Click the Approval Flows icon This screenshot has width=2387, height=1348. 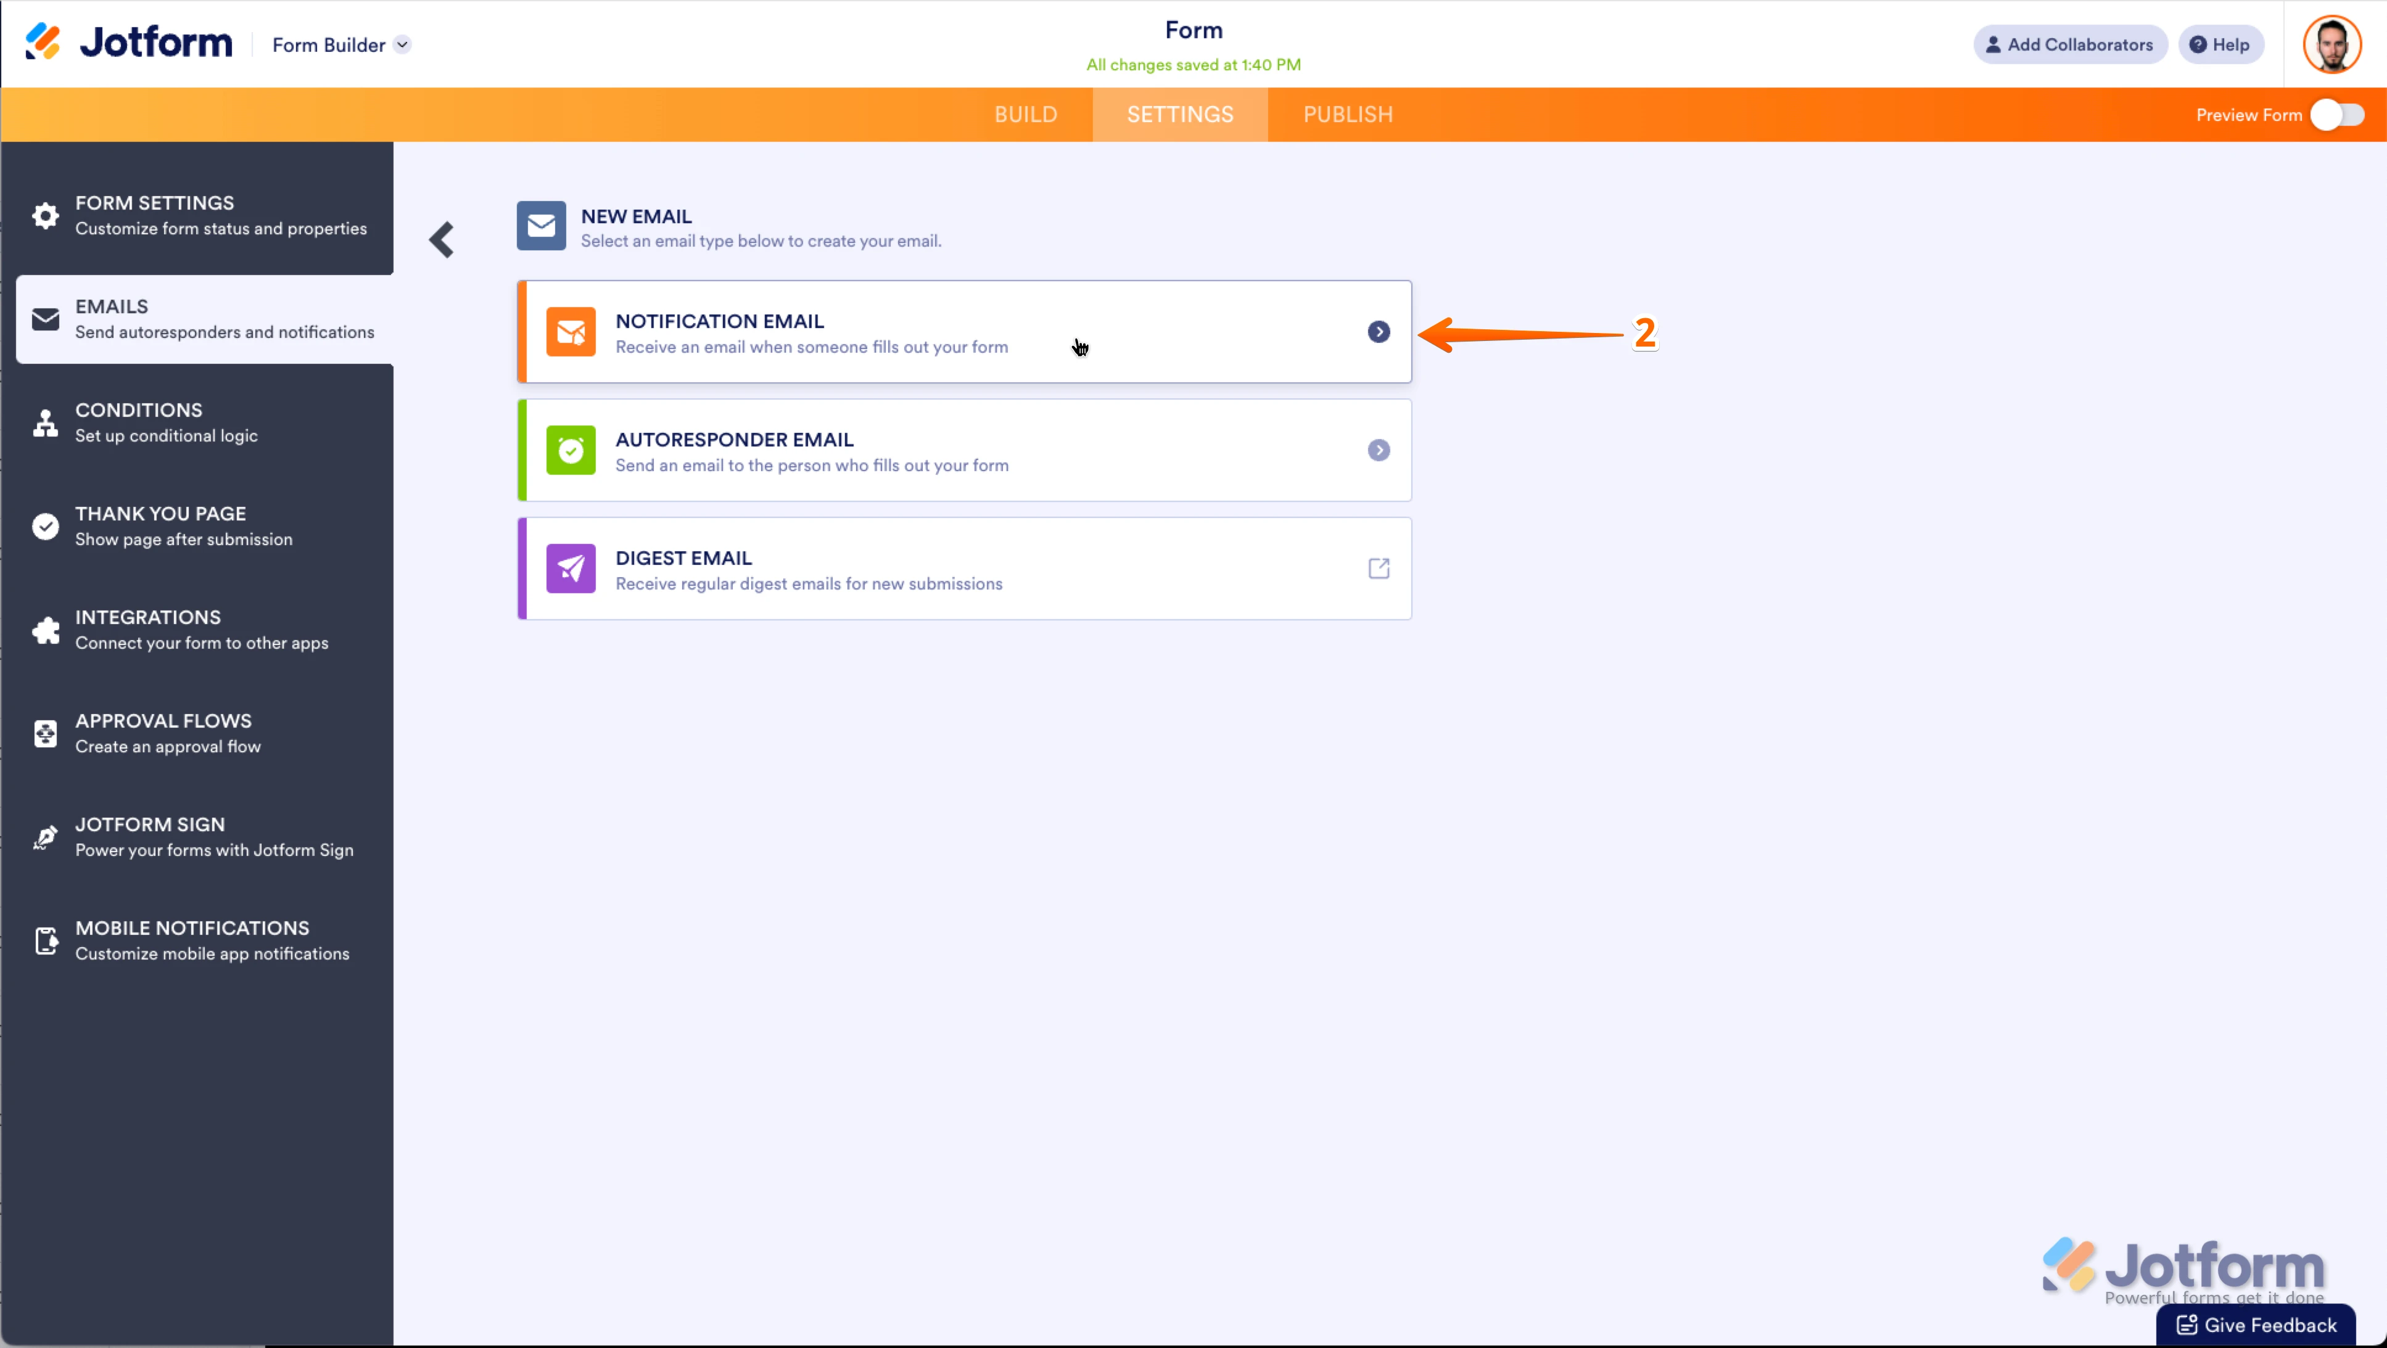coord(46,734)
